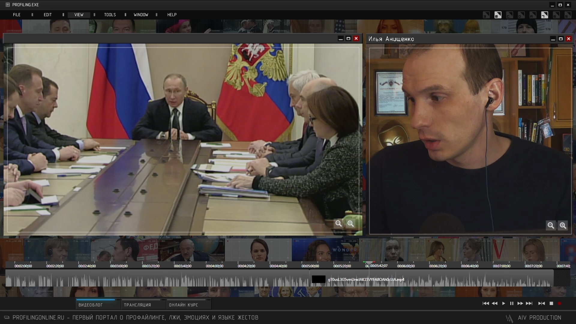This screenshot has width=576, height=324.
Task: Open the ОНЛАЙН КУРС tab
Action: pyautogui.click(x=183, y=305)
